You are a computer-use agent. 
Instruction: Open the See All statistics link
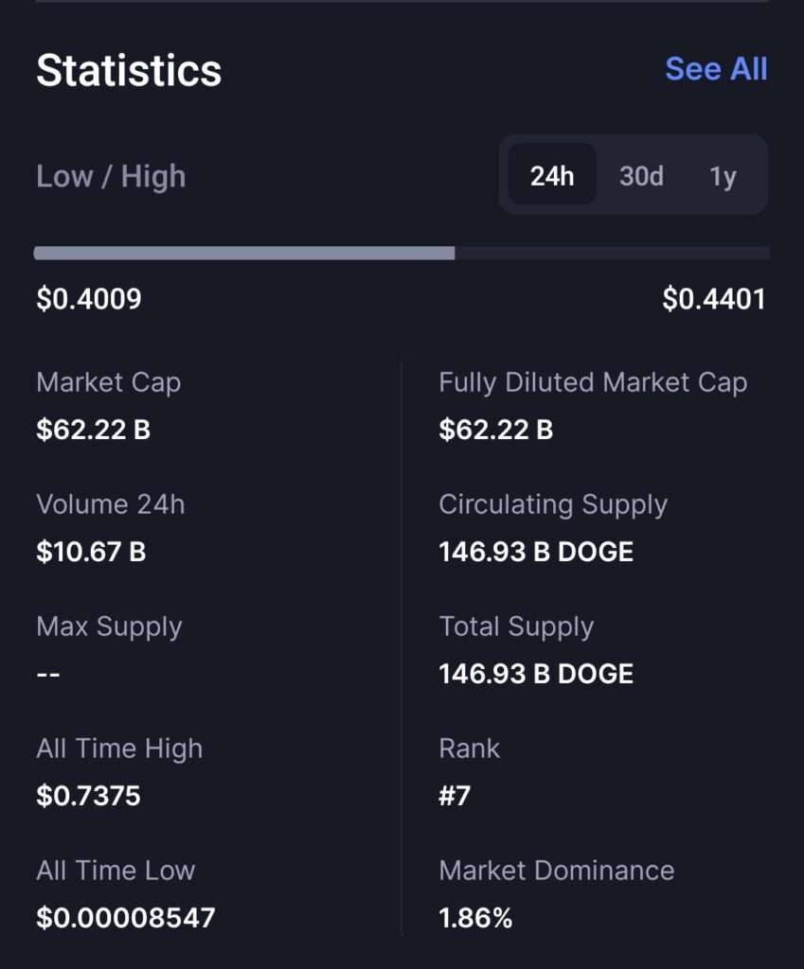716,68
